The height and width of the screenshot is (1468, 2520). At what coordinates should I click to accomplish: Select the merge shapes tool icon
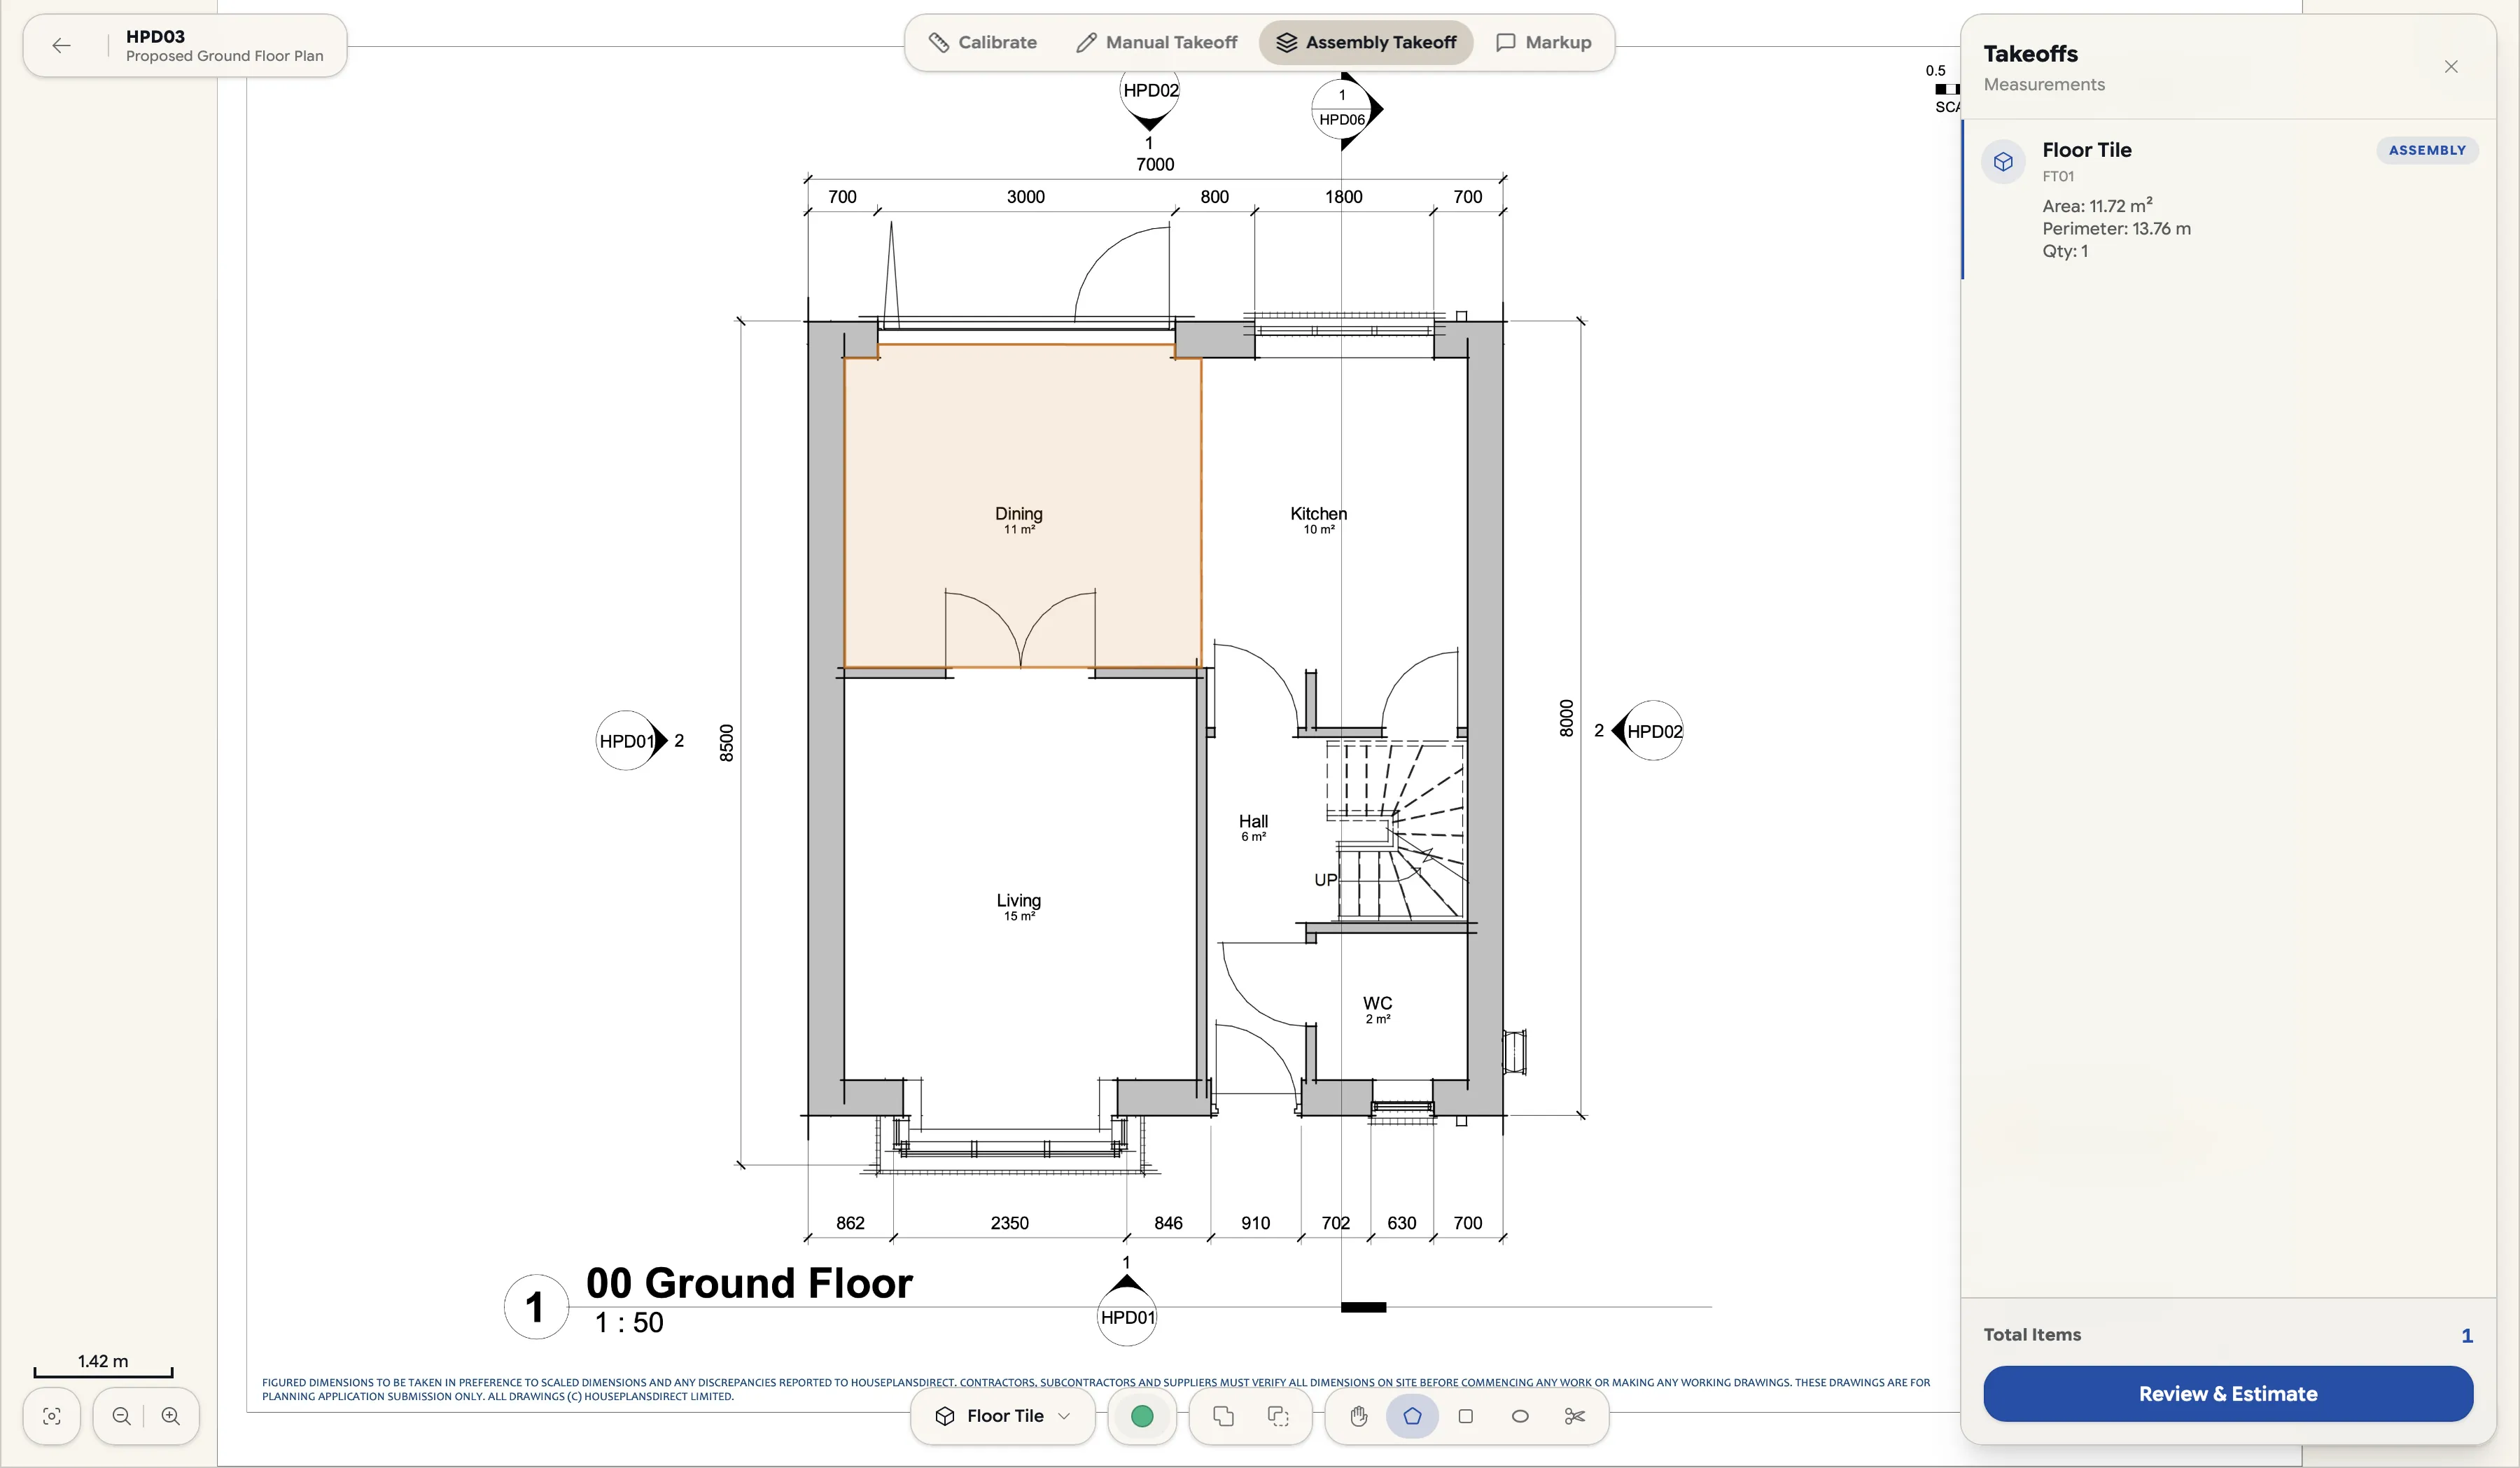pos(1223,1415)
